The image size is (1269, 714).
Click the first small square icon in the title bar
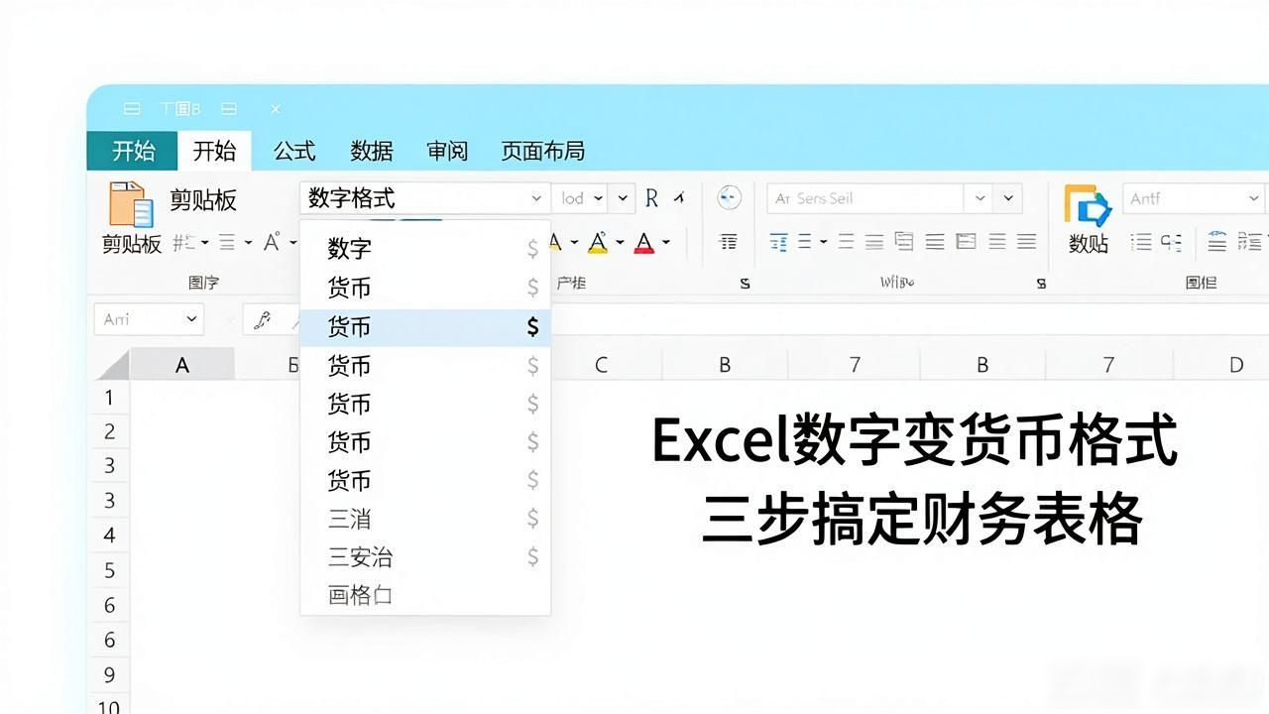pyautogui.click(x=132, y=109)
